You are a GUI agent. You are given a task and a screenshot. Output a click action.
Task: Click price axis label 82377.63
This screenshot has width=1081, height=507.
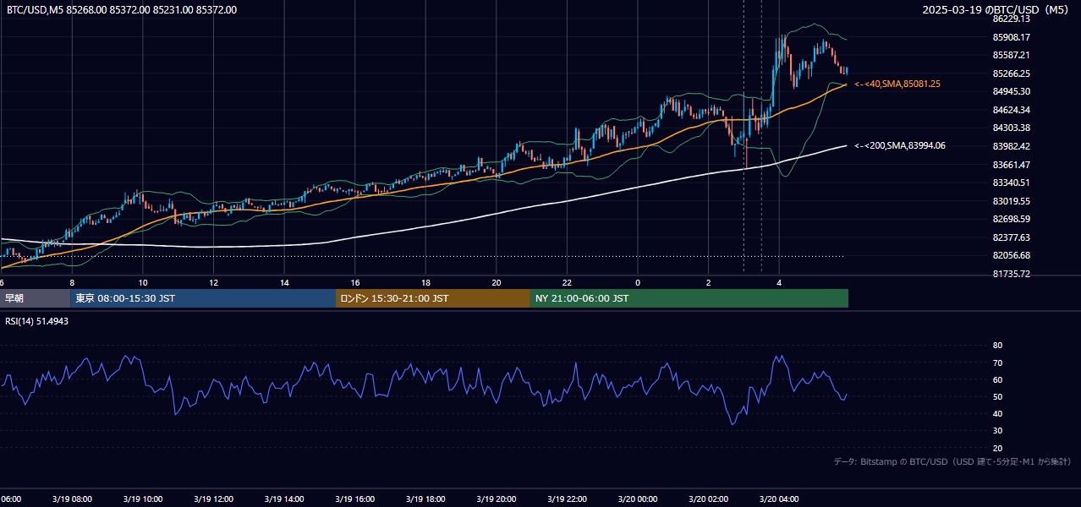[x=1012, y=237]
